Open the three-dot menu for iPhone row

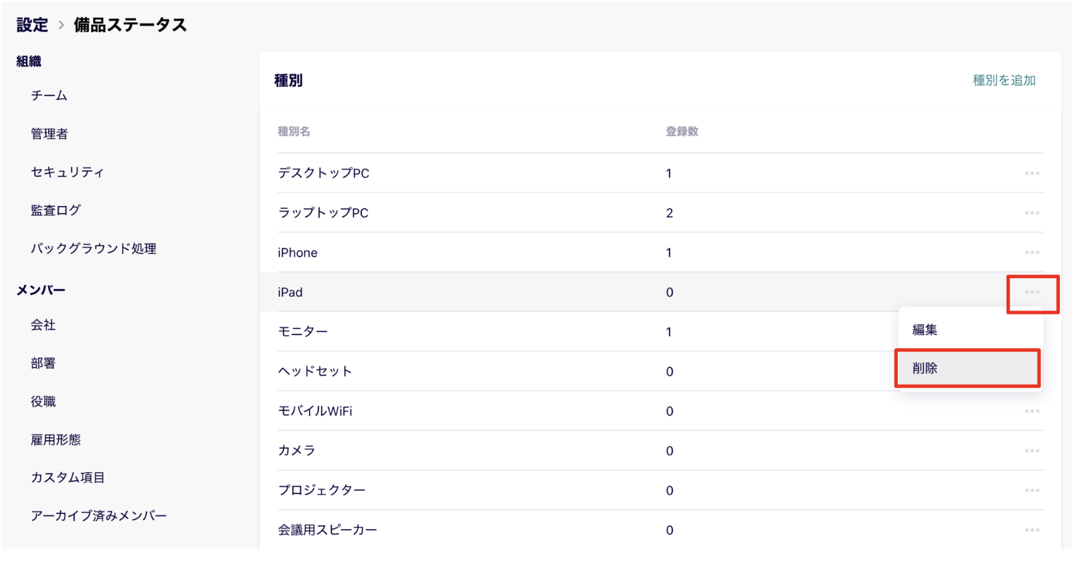1032,252
